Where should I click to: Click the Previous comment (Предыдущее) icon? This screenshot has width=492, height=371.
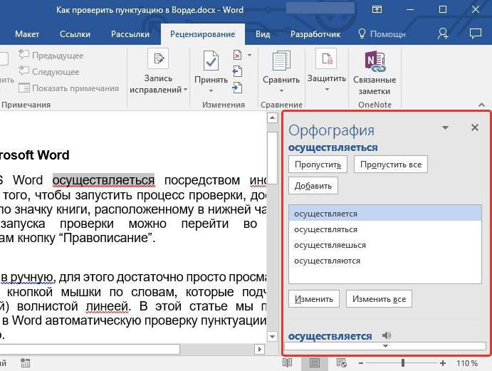coord(23,55)
